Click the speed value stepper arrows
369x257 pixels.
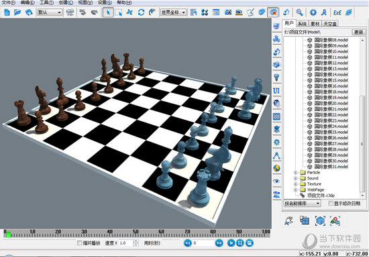136,243
